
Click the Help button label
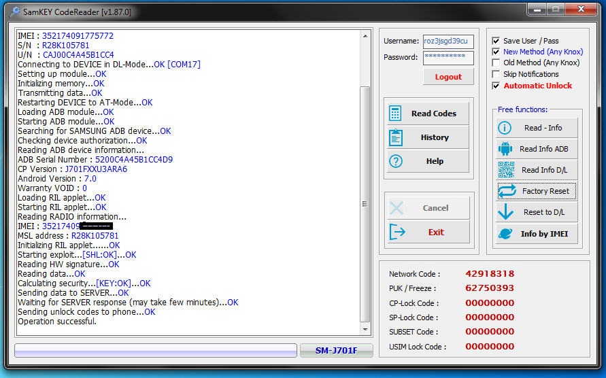[435, 161]
